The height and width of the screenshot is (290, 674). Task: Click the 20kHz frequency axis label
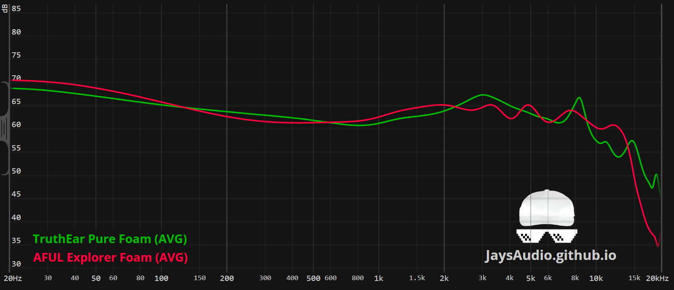pos(657,278)
